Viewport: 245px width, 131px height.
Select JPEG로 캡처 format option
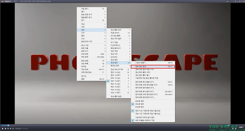pos(153,104)
